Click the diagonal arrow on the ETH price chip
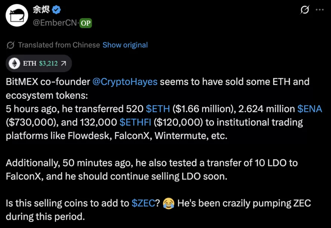This screenshot has width=331, height=228. (x=63, y=63)
